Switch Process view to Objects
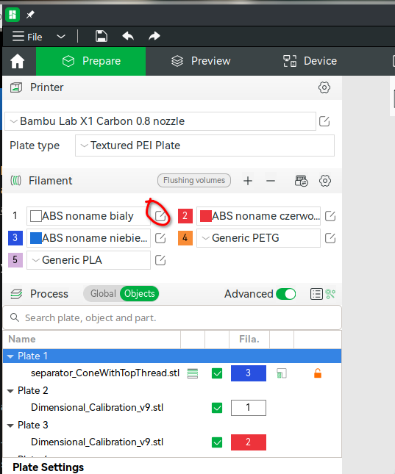 point(139,293)
